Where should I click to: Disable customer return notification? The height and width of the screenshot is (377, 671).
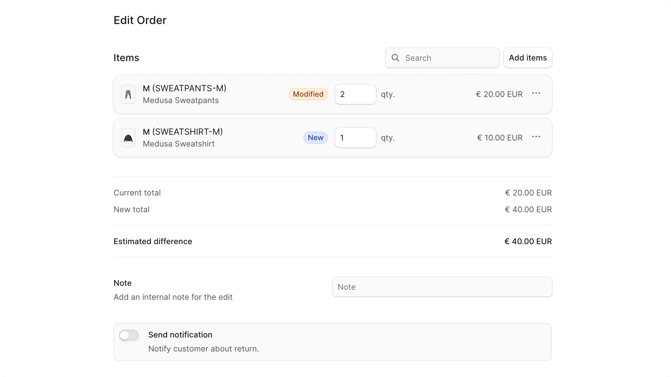[x=128, y=335]
